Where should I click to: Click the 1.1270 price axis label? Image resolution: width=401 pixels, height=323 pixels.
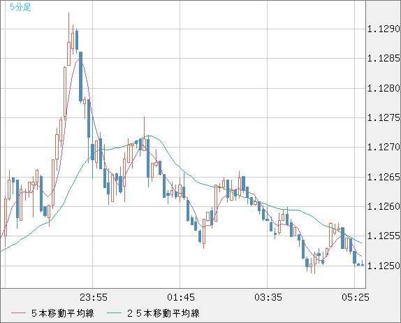pyautogui.click(x=384, y=147)
